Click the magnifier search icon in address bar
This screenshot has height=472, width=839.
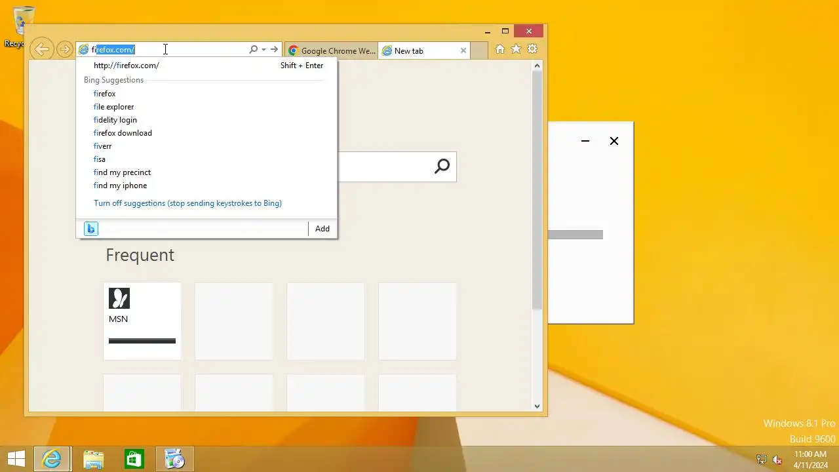click(254, 49)
